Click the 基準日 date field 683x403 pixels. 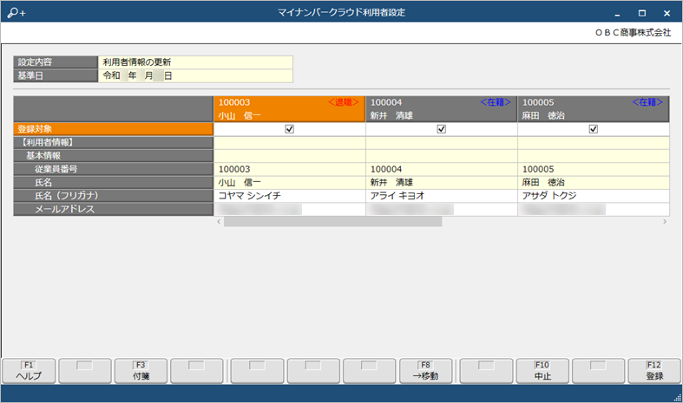pos(195,75)
